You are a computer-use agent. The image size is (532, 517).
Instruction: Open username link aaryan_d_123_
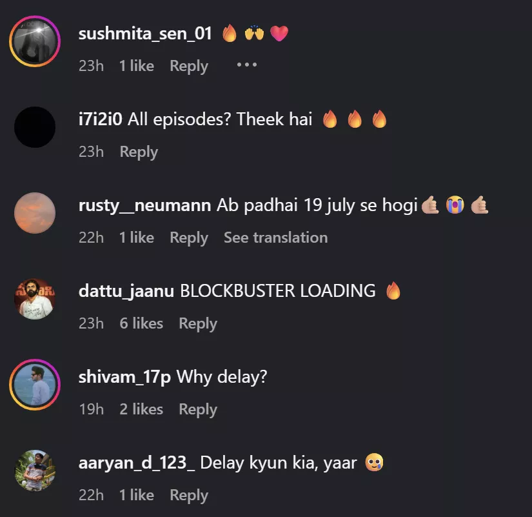tap(137, 463)
